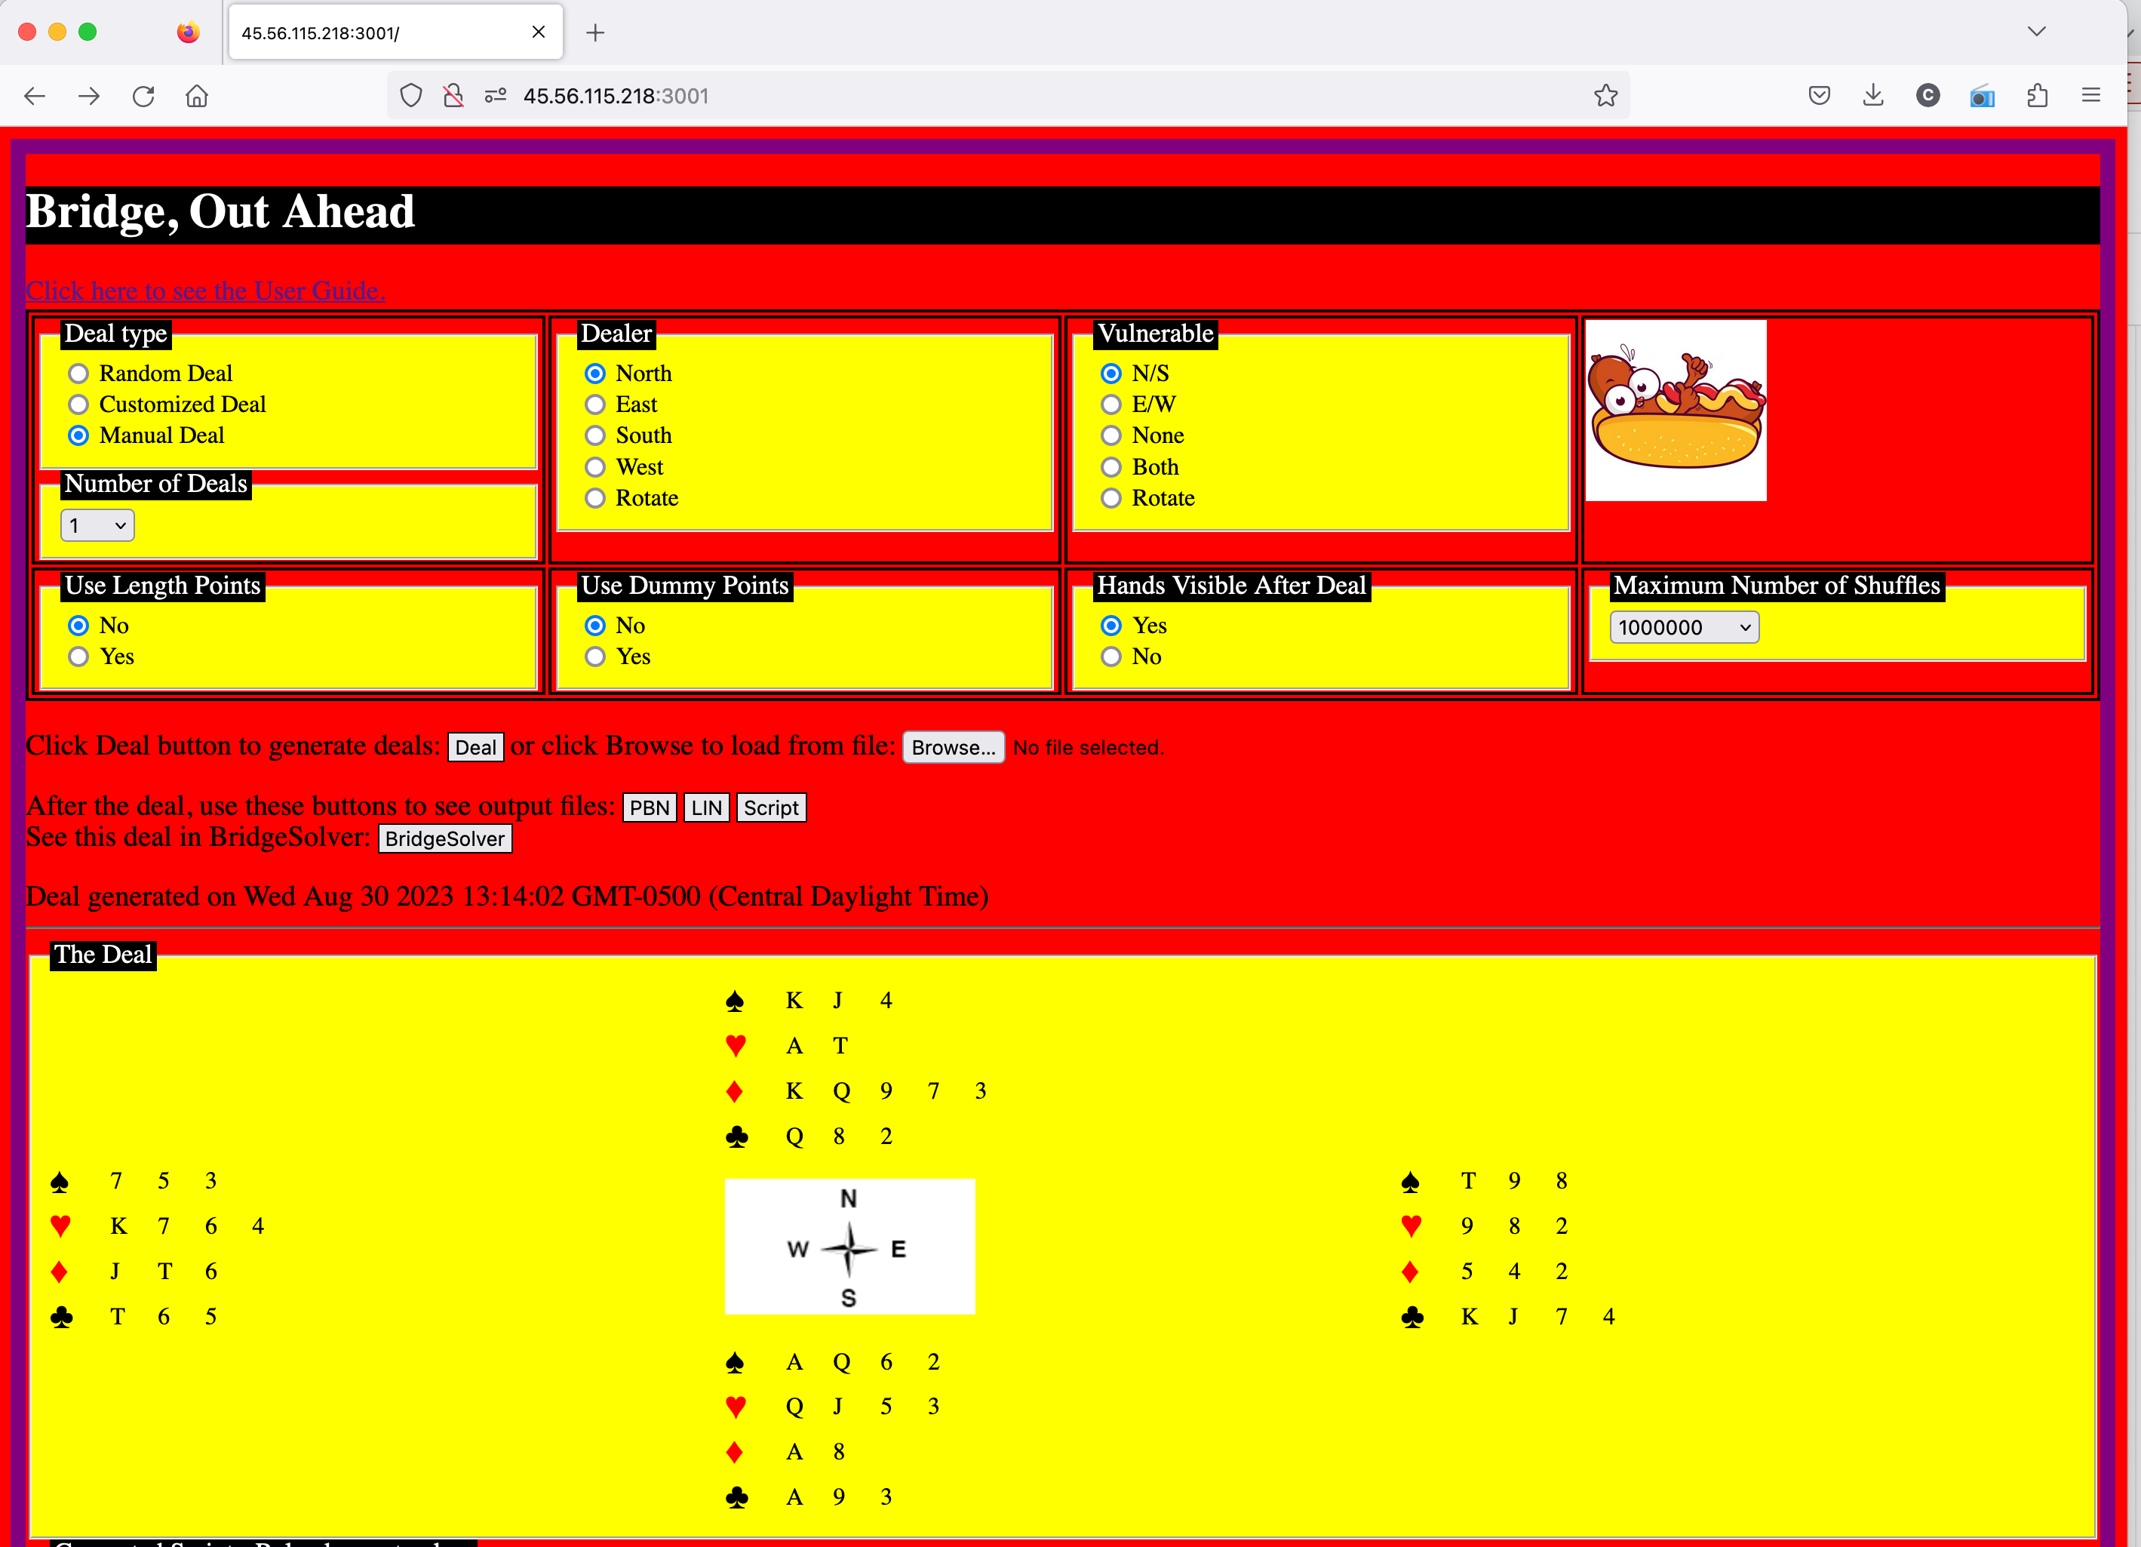The height and width of the screenshot is (1547, 2141).
Task: Bookmark this page with star icon
Action: pos(1605,95)
